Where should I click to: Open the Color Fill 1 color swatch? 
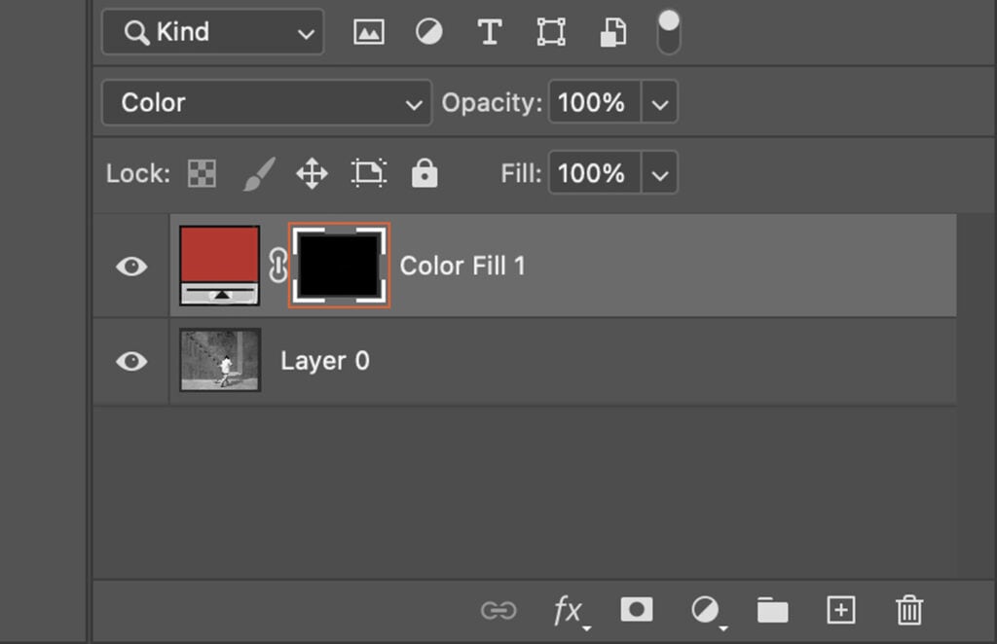coord(219,255)
